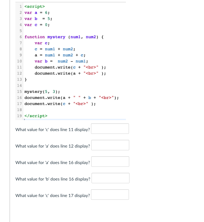Click the answer box for line 17's 'c' value
Image resolution: width=204 pixels, height=222 pixels.
110,194
